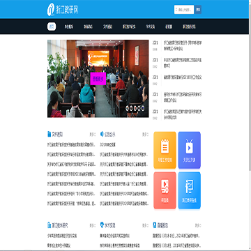Open the 浙江教学研究 item in the navigation bar
This screenshot has width=251, height=251.
coord(129,26)
